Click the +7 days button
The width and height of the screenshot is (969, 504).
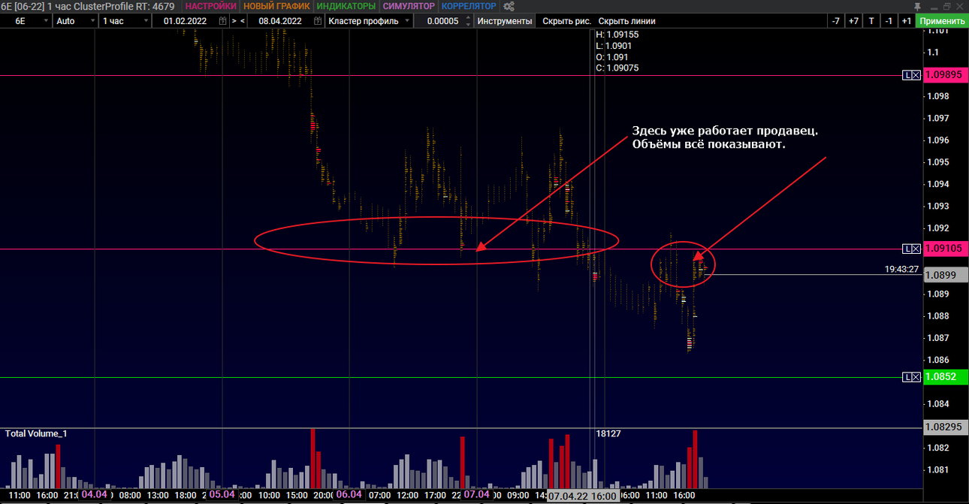point(853,21)
